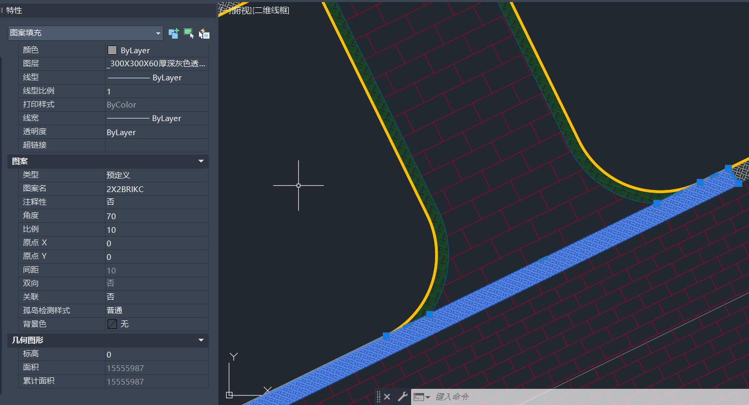Open the 孤岛检测样式 value showing 普通
The height and width of the screenshot is (405, 749).
[x=157, y=310]
